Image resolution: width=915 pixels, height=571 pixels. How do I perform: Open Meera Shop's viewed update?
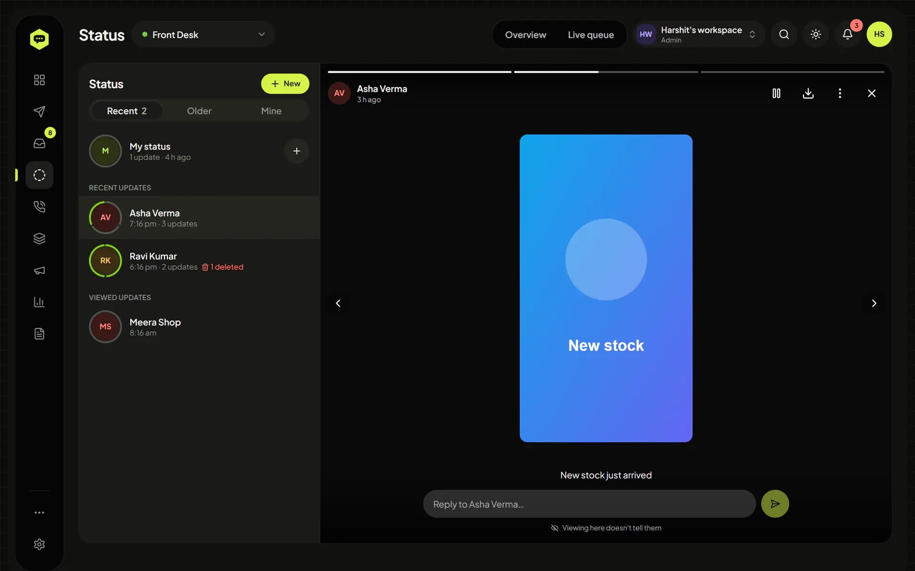click(199, 327)
